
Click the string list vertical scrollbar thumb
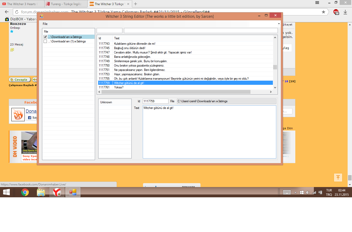[x=275, y=67]
